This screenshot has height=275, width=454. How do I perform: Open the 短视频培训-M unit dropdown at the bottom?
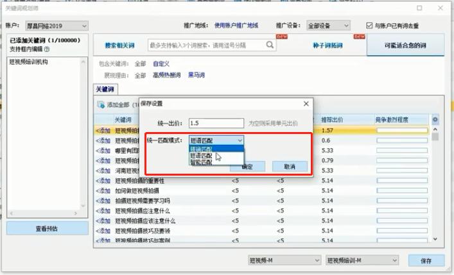(362, 260)
